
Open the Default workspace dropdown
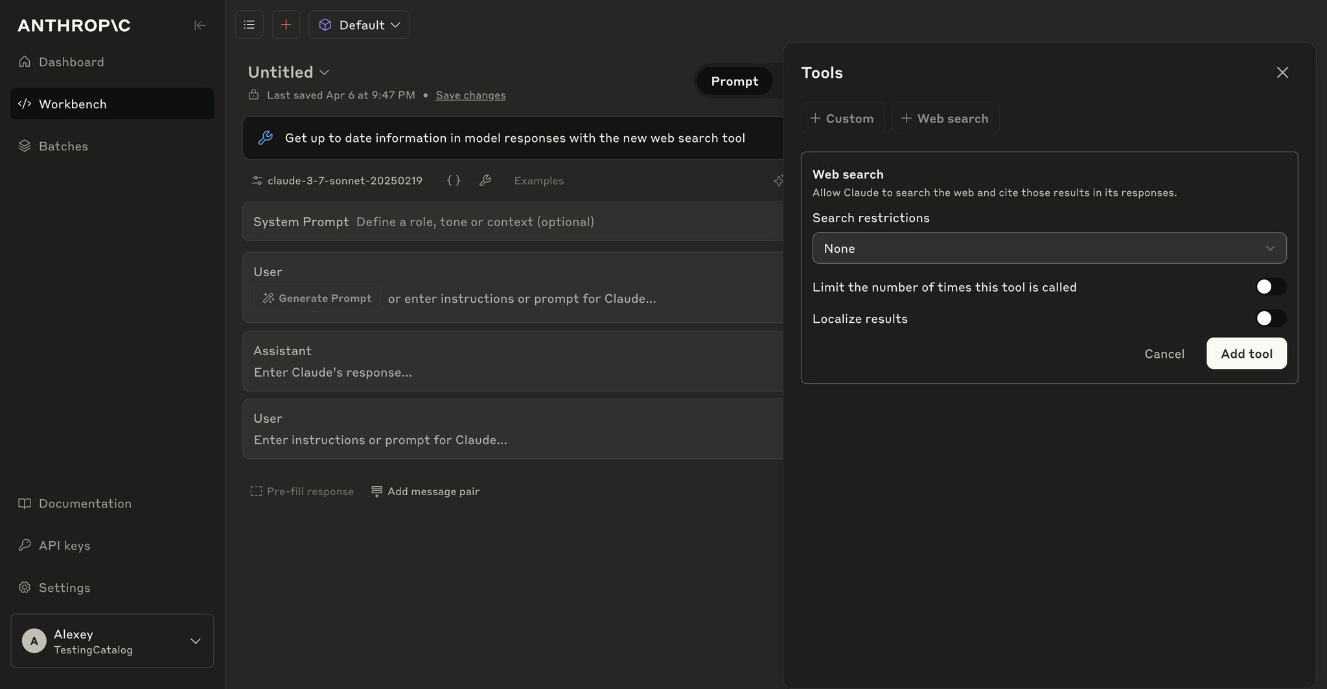[359, 25]
